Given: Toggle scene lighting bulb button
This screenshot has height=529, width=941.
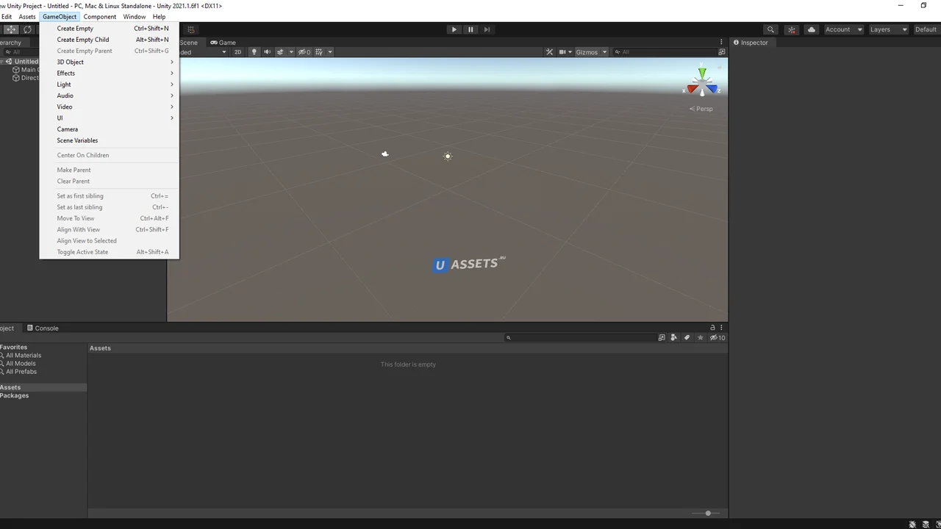Looking at the screenshot, I should 254,52.
